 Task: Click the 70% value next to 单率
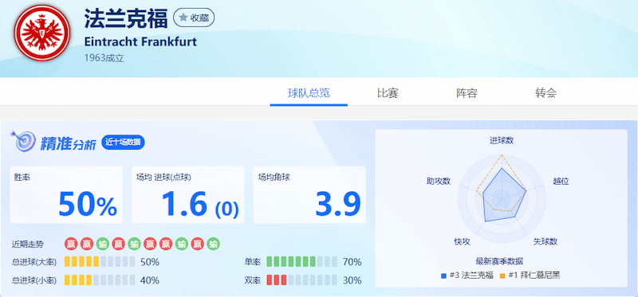coord(352,262)
